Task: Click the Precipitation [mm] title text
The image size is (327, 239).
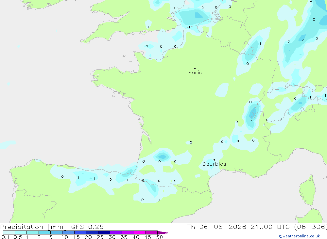Action: pyautogui.click(x=34, y=227)
